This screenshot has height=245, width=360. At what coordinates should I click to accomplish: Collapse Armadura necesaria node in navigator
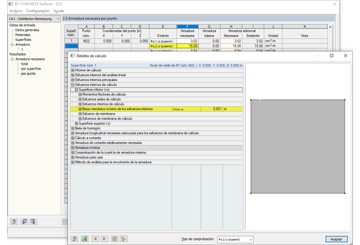pos(12,59)
